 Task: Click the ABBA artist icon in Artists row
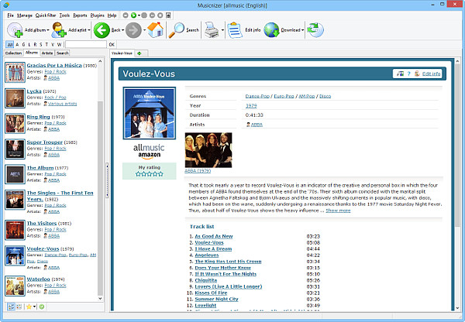pyautogui.click(x=248, y=125)
